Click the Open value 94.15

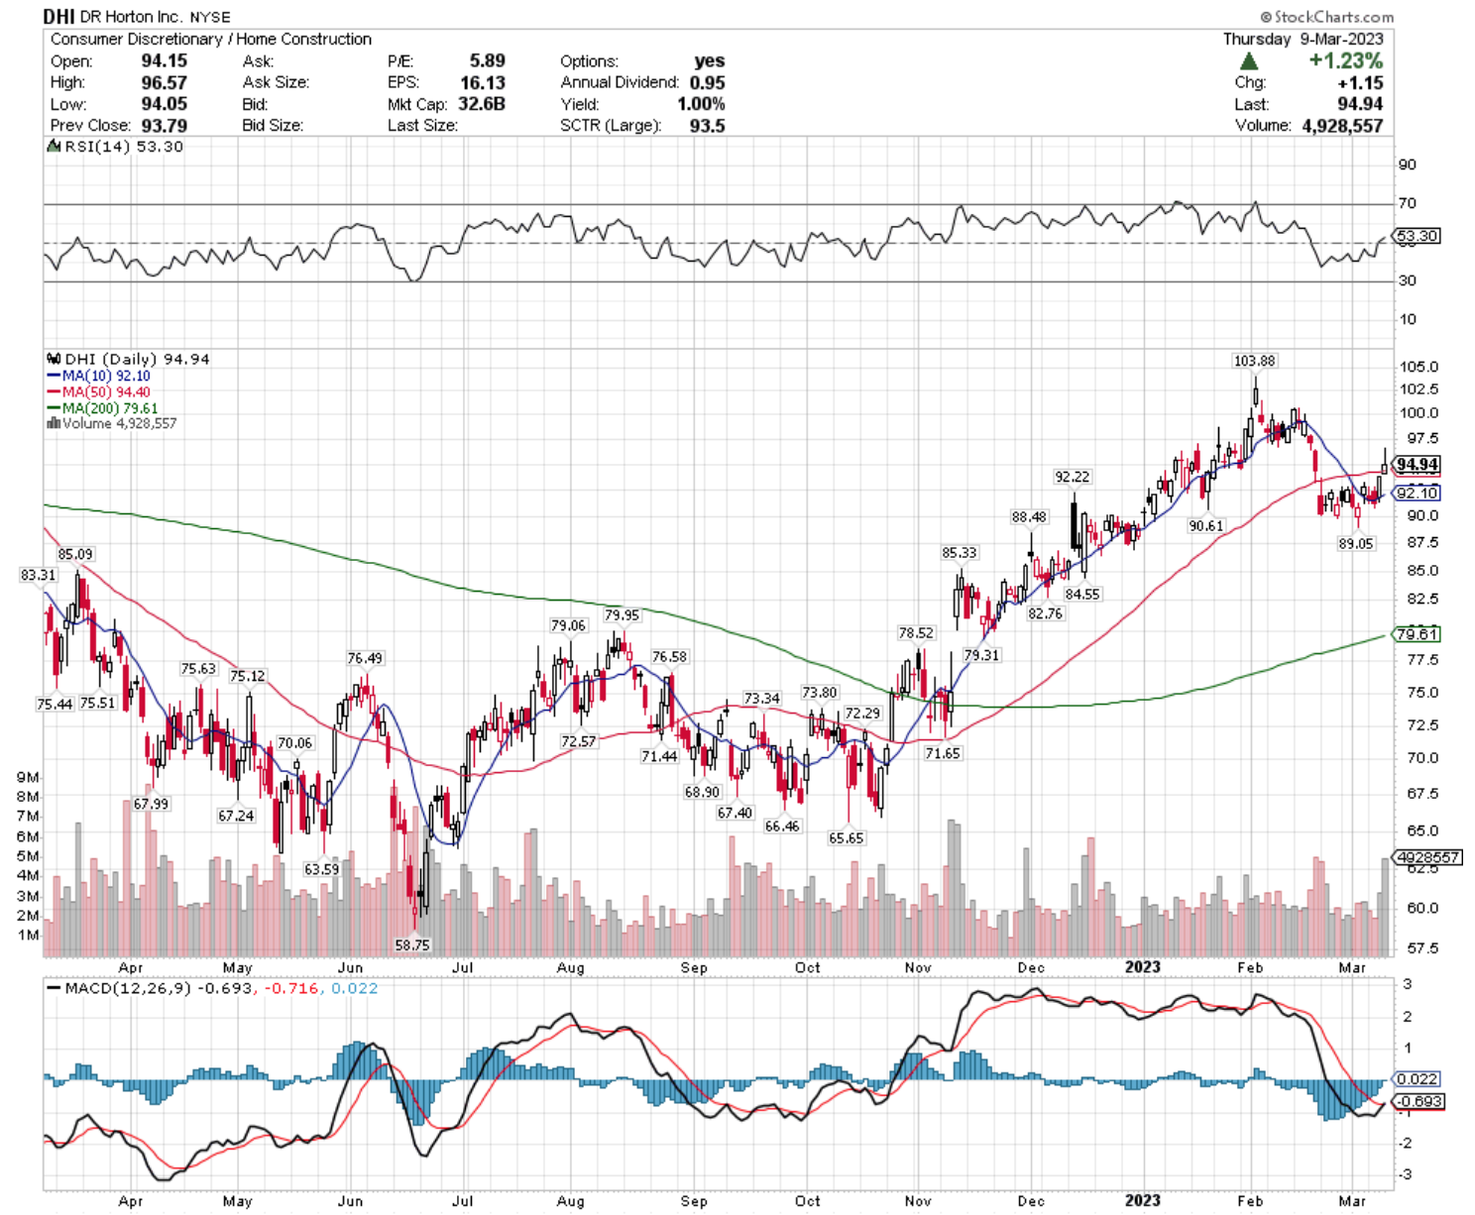[165, 60]
